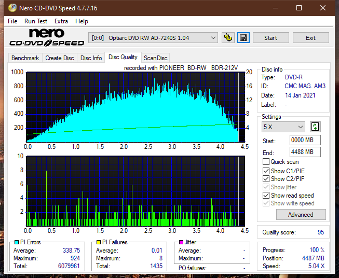Viewport: 339px width, 278px height.
Task: Toggle the Quick scan checkbox
Action: [x=266, y=162]
